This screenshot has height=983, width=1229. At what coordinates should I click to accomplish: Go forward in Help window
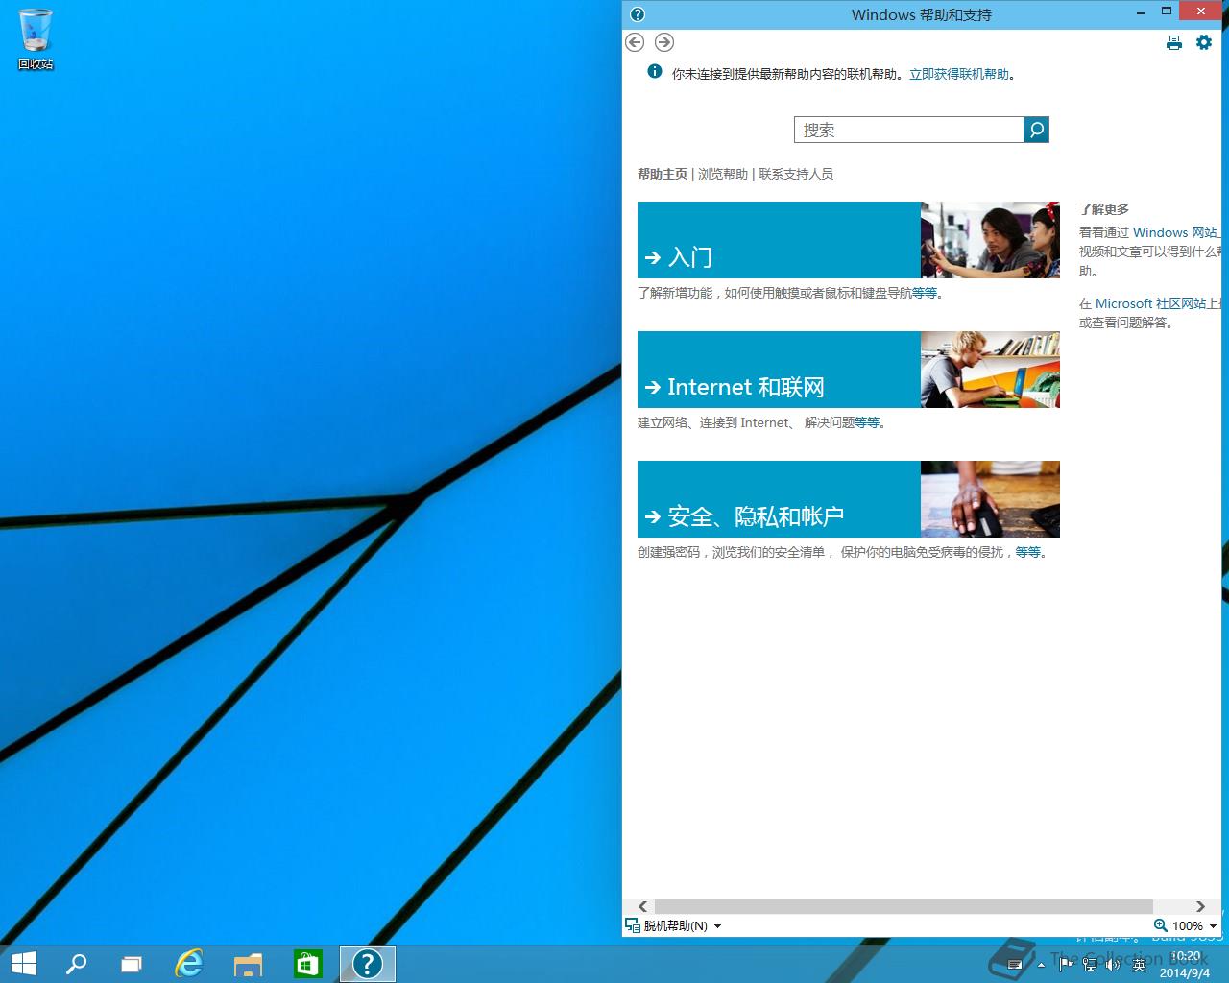(x=664, y=42)
